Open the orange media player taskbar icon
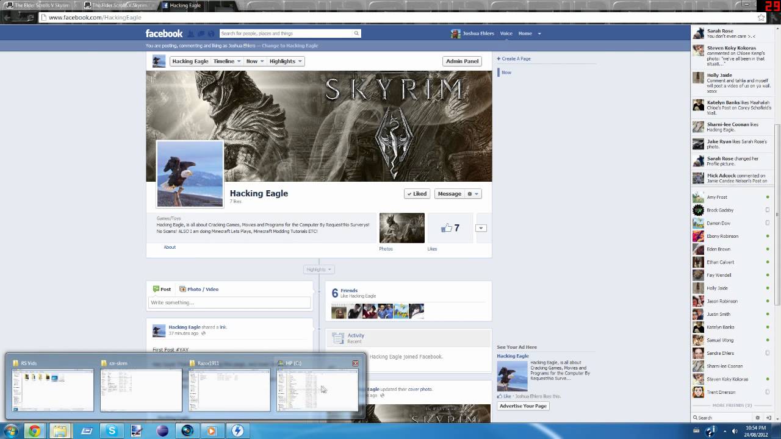This screenshot has width=781, height=439. pos(212,431)
